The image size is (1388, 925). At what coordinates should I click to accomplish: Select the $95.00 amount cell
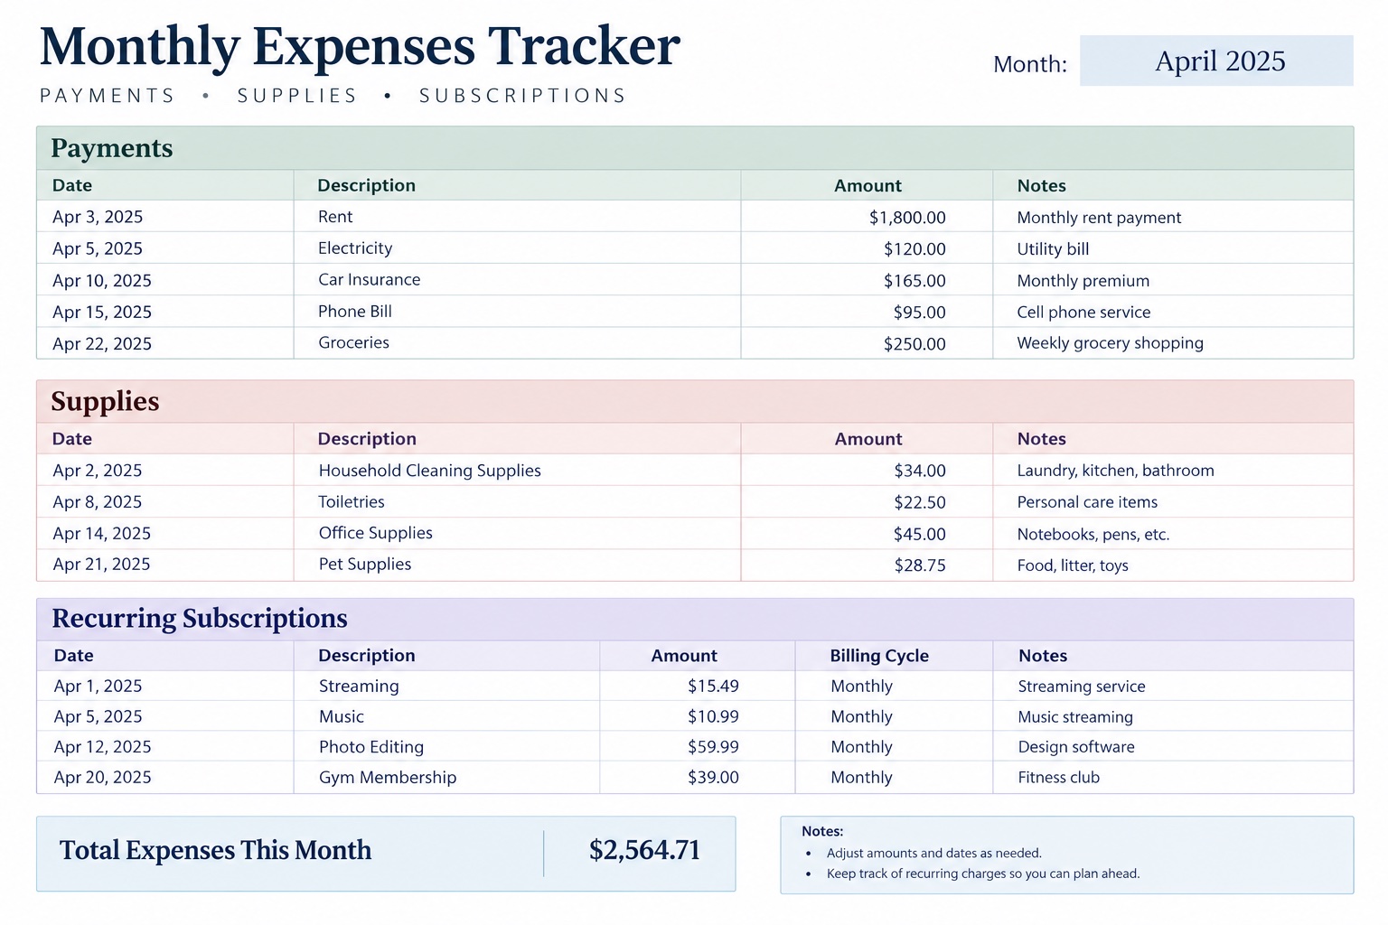pos(867,312)
